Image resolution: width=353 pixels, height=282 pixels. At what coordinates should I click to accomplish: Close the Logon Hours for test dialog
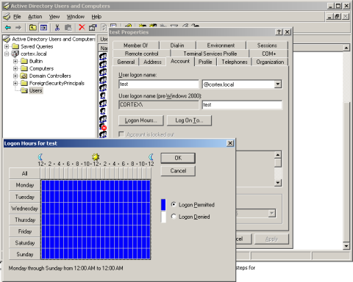(x=230, y=143)
